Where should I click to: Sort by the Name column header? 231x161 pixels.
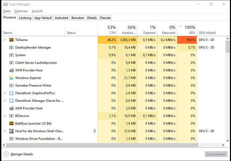tap(33, 30)
